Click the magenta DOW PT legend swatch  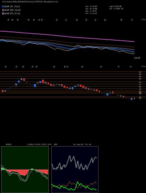(x=3, y=13)
